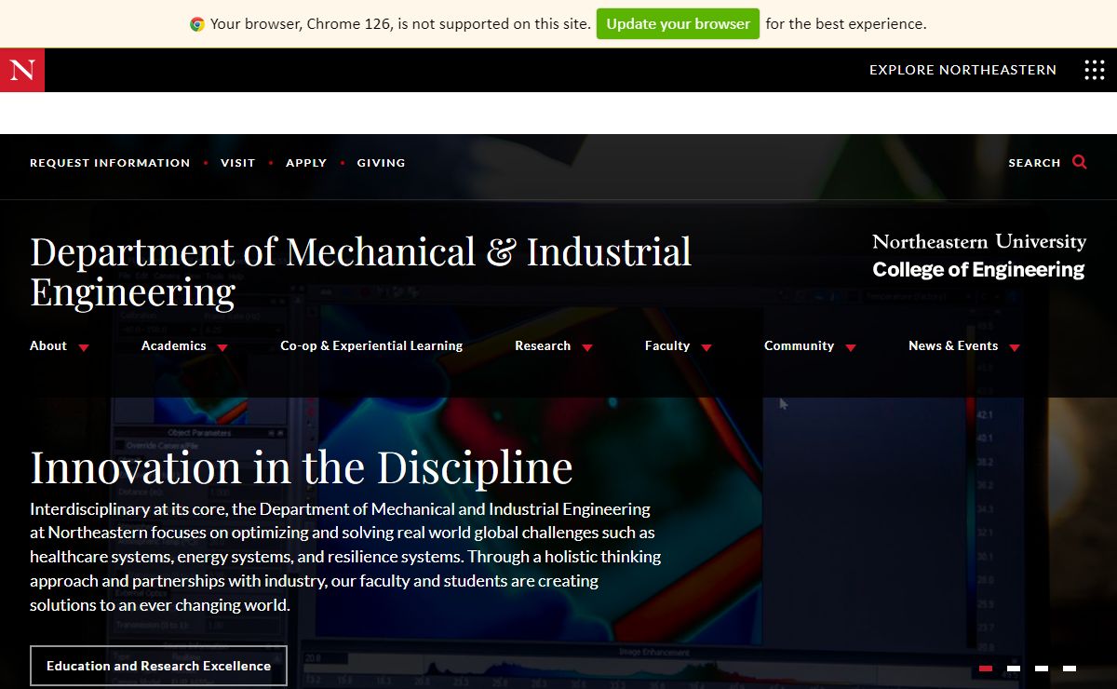Open the Research menu
Image resolution: width=1117 pixels, height=689 pixels.
[543, 345]
